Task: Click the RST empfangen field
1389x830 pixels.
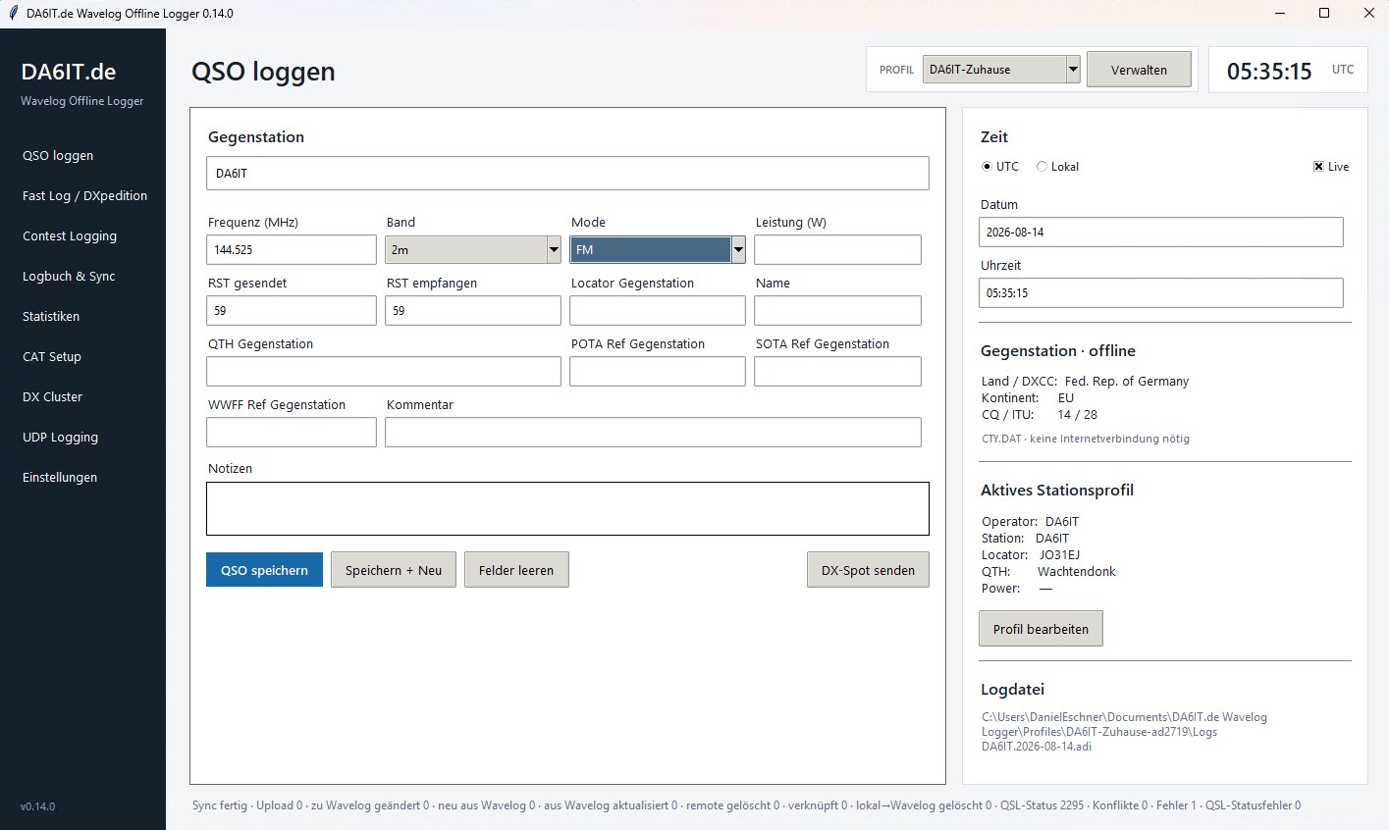Action: 473,310
